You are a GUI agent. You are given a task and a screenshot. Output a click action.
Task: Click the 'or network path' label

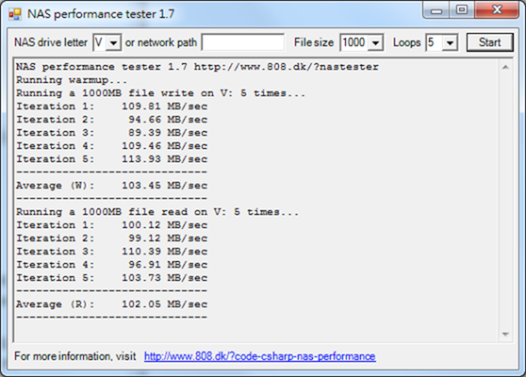(160, 42)
